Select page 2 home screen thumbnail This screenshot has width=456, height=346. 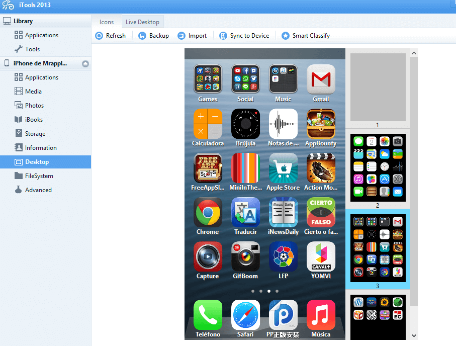378,167
